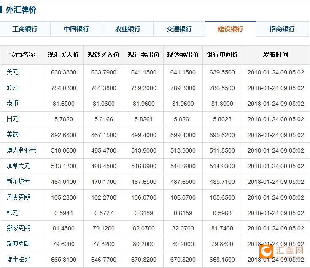Click the won spot buy value 0.5944
This screenshot has width=310, height=268.
[x=63, y=213]
